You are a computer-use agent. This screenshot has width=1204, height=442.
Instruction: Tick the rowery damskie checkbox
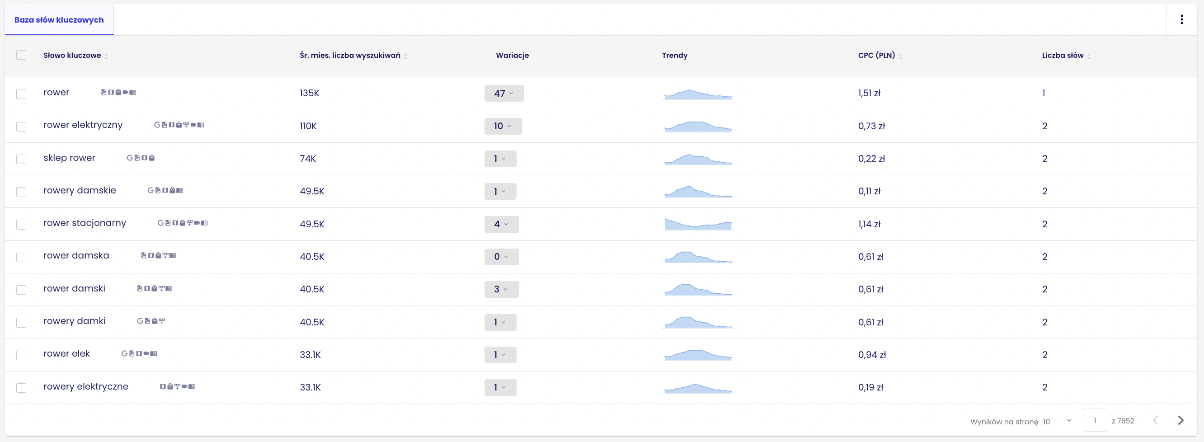click(21, 192)
